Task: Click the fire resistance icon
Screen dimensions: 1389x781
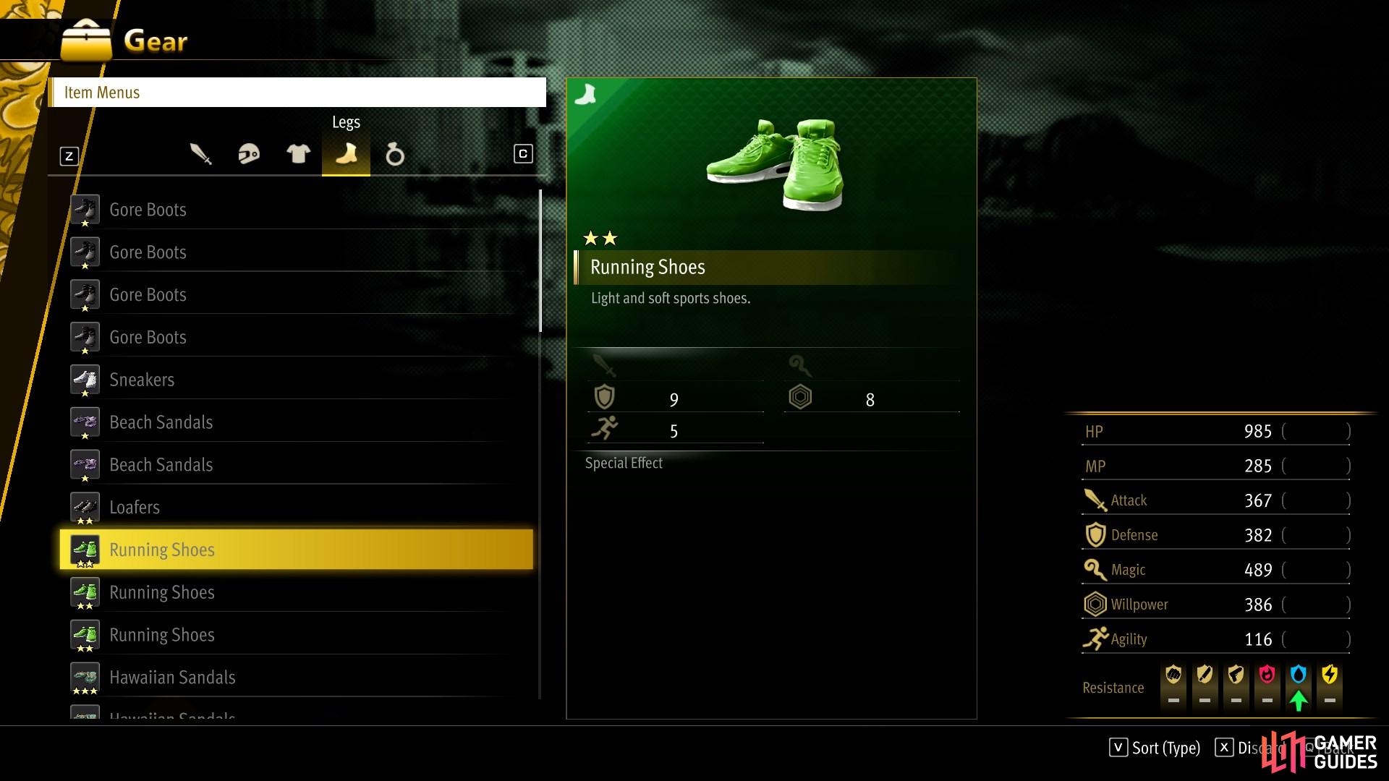Action: pyautogui.click(x=1267, y=675)
